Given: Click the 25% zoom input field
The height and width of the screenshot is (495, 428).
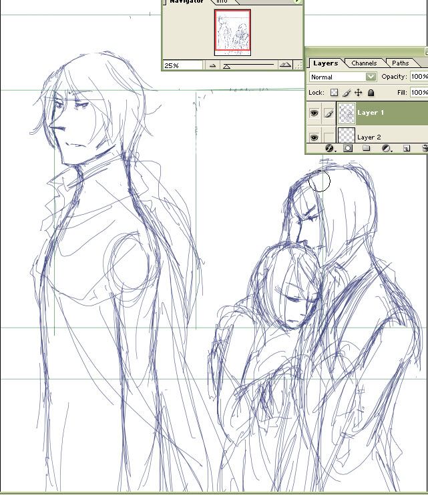Looking at the screenshot, I should click(183, 65).
